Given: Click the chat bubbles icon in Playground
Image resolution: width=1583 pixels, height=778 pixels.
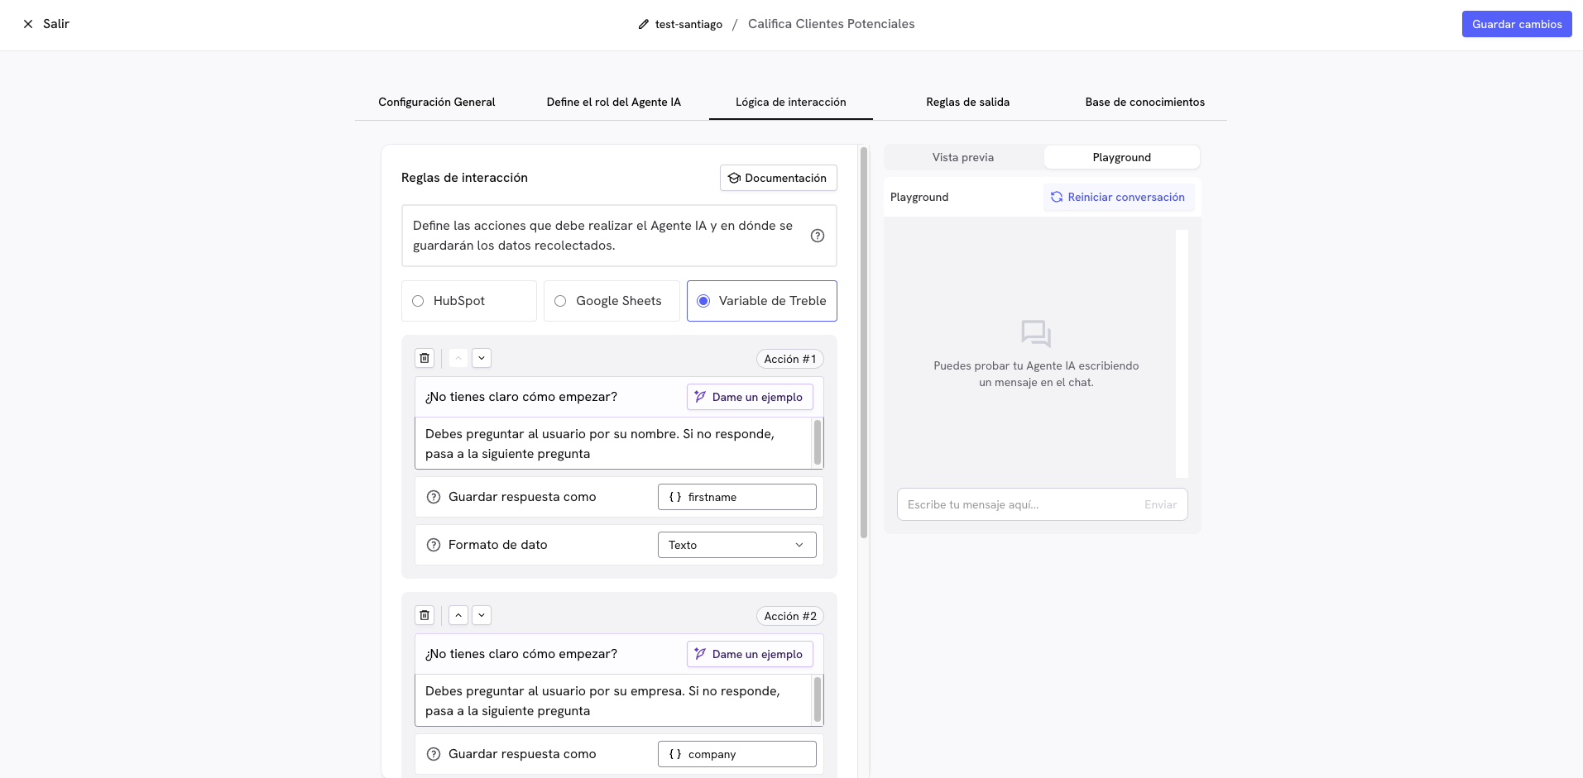Looking at the screenshot, I should tap(1036, 334).
